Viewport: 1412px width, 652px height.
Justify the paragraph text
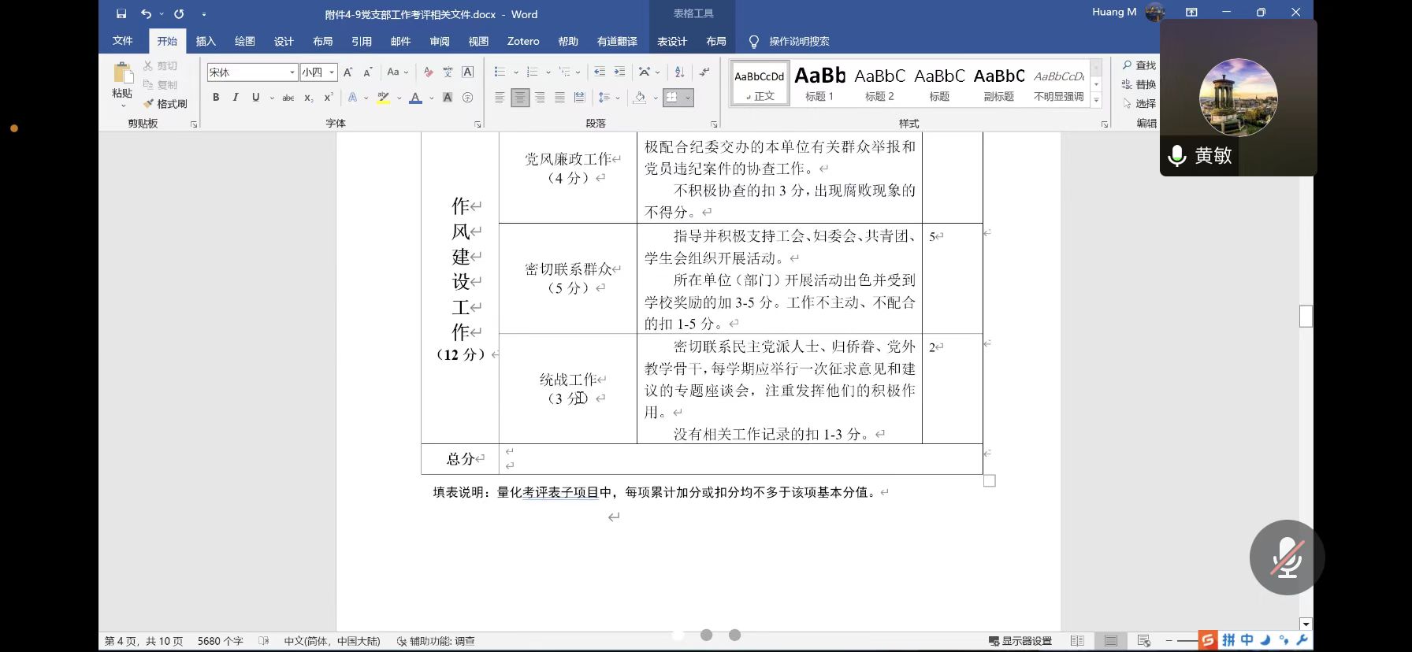(x=559, y=97)
